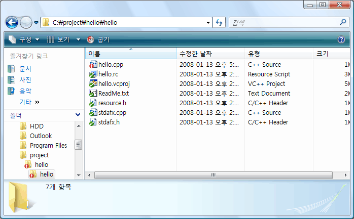Select the ReadMe.txt file icon
The height and width of the screenshot is (219, 354).
[93, 94]
